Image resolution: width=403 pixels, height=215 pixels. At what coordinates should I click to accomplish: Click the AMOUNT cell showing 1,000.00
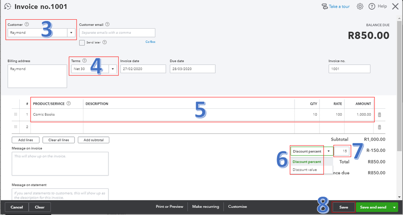359,114
